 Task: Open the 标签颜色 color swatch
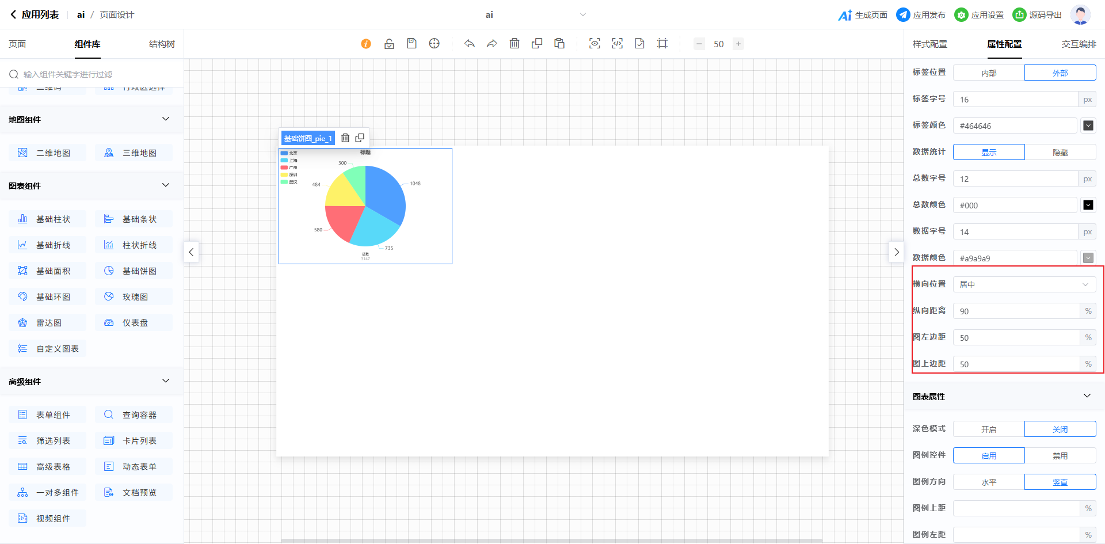(x=1088, y=125)
